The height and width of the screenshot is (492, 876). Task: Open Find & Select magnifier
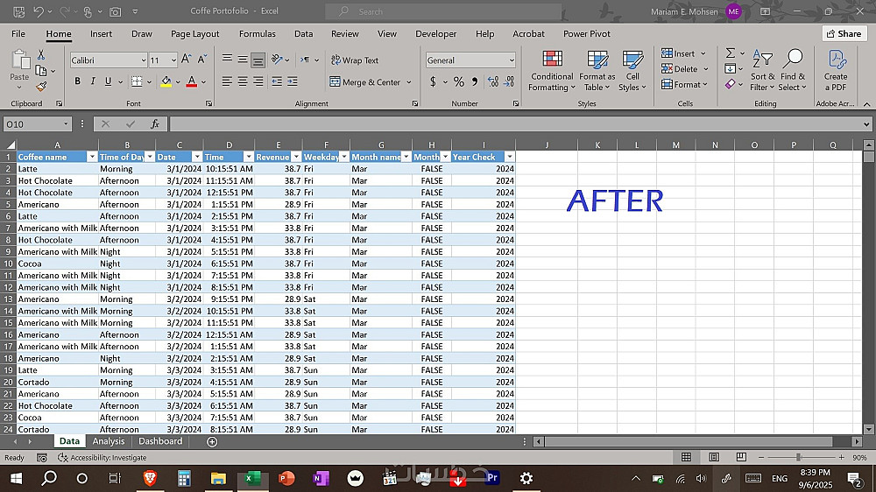(x=793, y=71)
